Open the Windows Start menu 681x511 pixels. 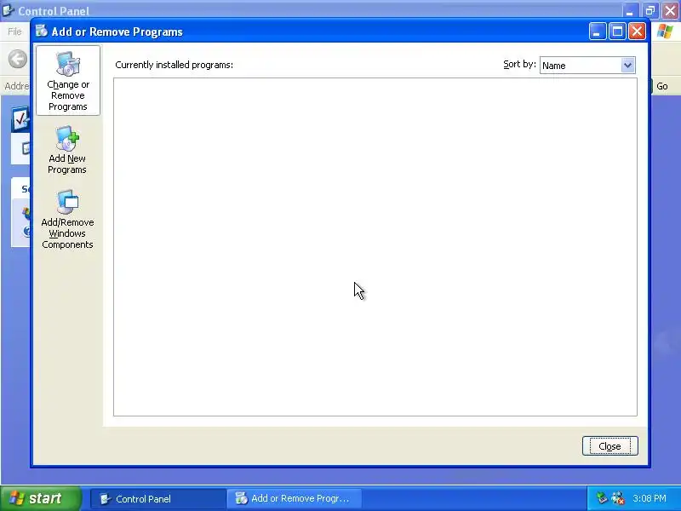(x=40, y=498)
